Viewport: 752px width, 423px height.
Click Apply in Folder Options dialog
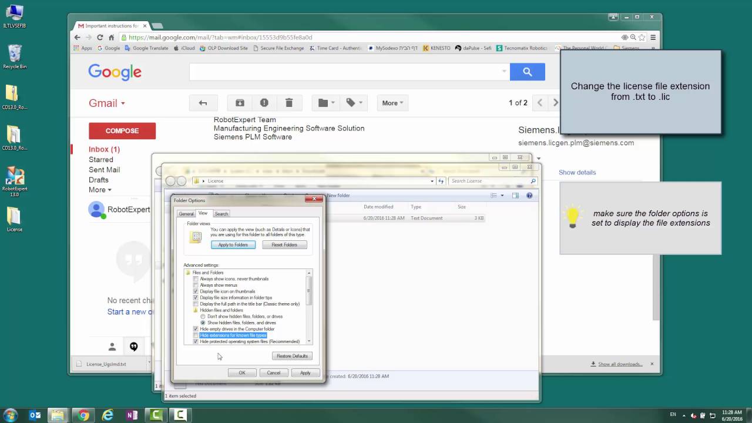pos(305,373)
